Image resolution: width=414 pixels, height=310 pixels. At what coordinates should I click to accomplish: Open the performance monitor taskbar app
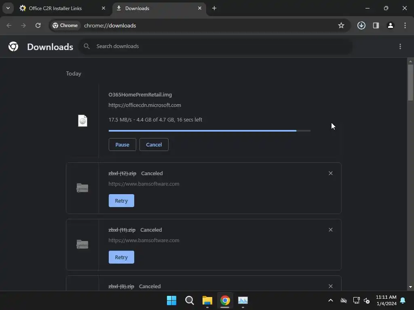[x=243, y=300]
